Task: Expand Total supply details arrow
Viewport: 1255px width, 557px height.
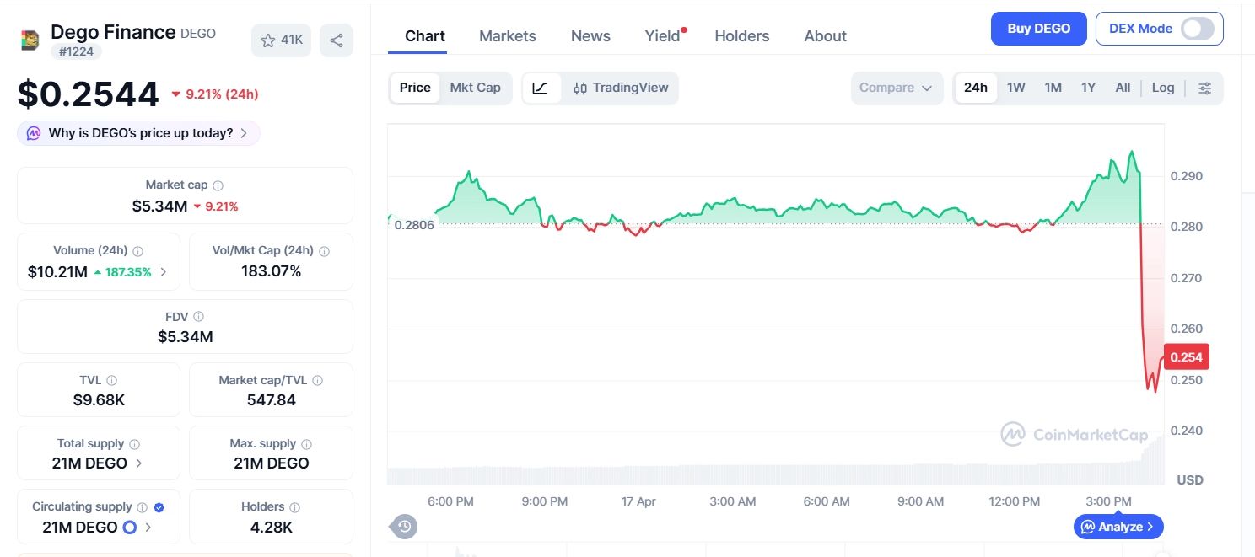Action: 139,463
